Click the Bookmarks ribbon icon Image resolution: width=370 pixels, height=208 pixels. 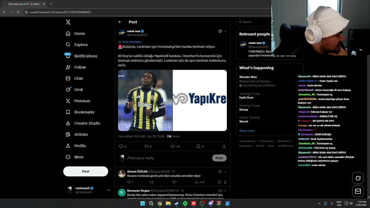point(68,112)
